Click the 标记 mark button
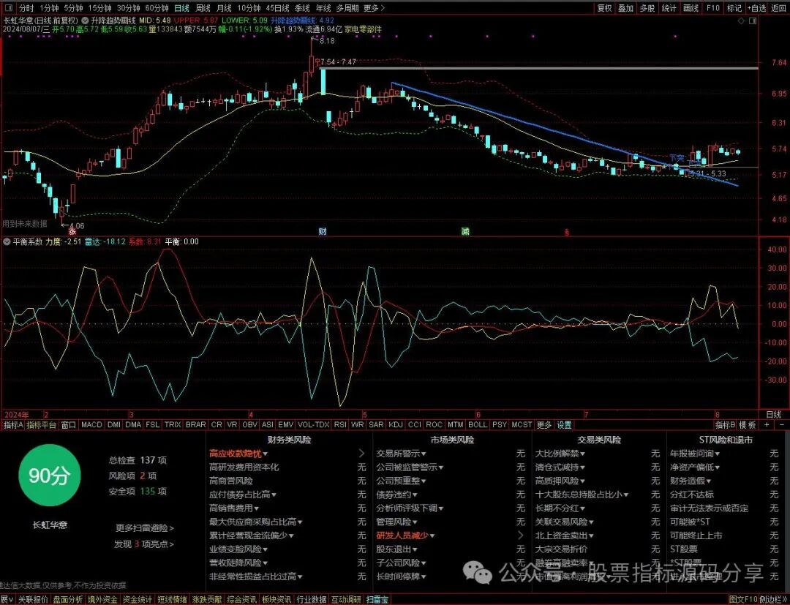This screenshot has height=605, width=790. [x=734, y=8]
